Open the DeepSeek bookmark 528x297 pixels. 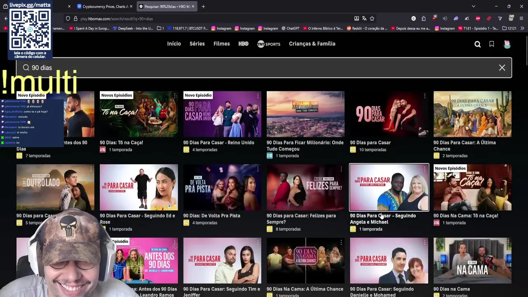[132, 28]
